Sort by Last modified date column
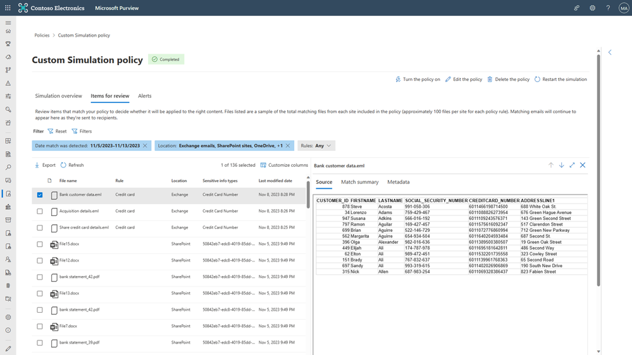The width and height of the screenshot is (632, 355). (275, 181)
